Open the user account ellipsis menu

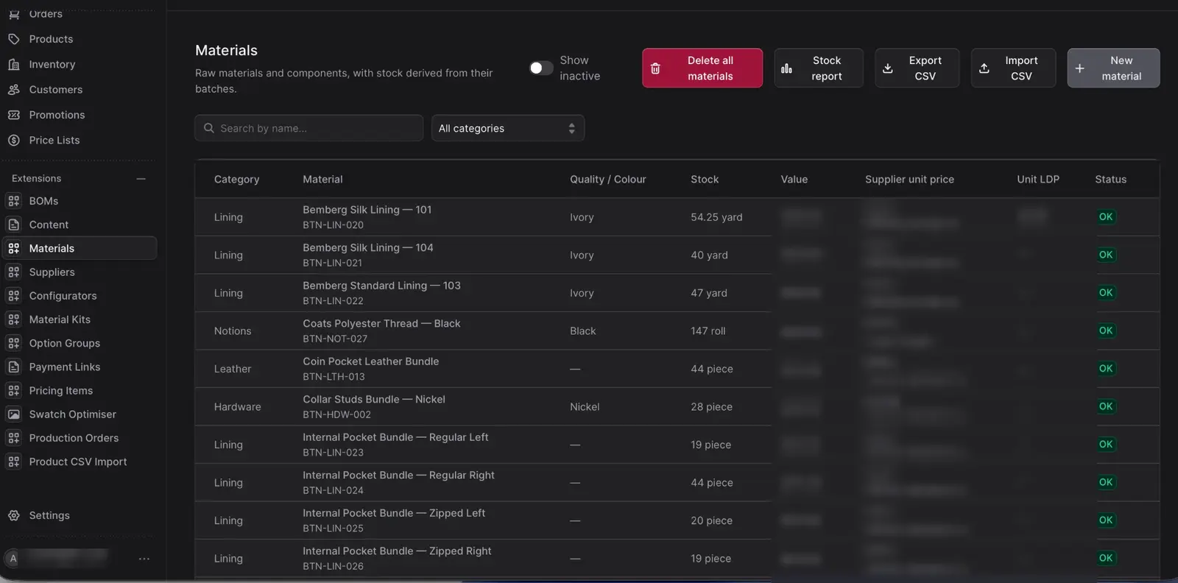click(x=144, y=559)
